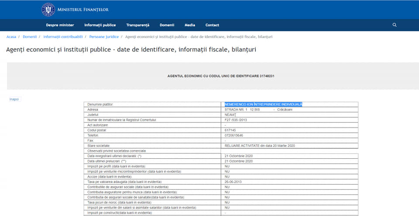Select Informații publice in the navigation bar
The height and width of the screenshot is (216, 419).
coord(100,25)
